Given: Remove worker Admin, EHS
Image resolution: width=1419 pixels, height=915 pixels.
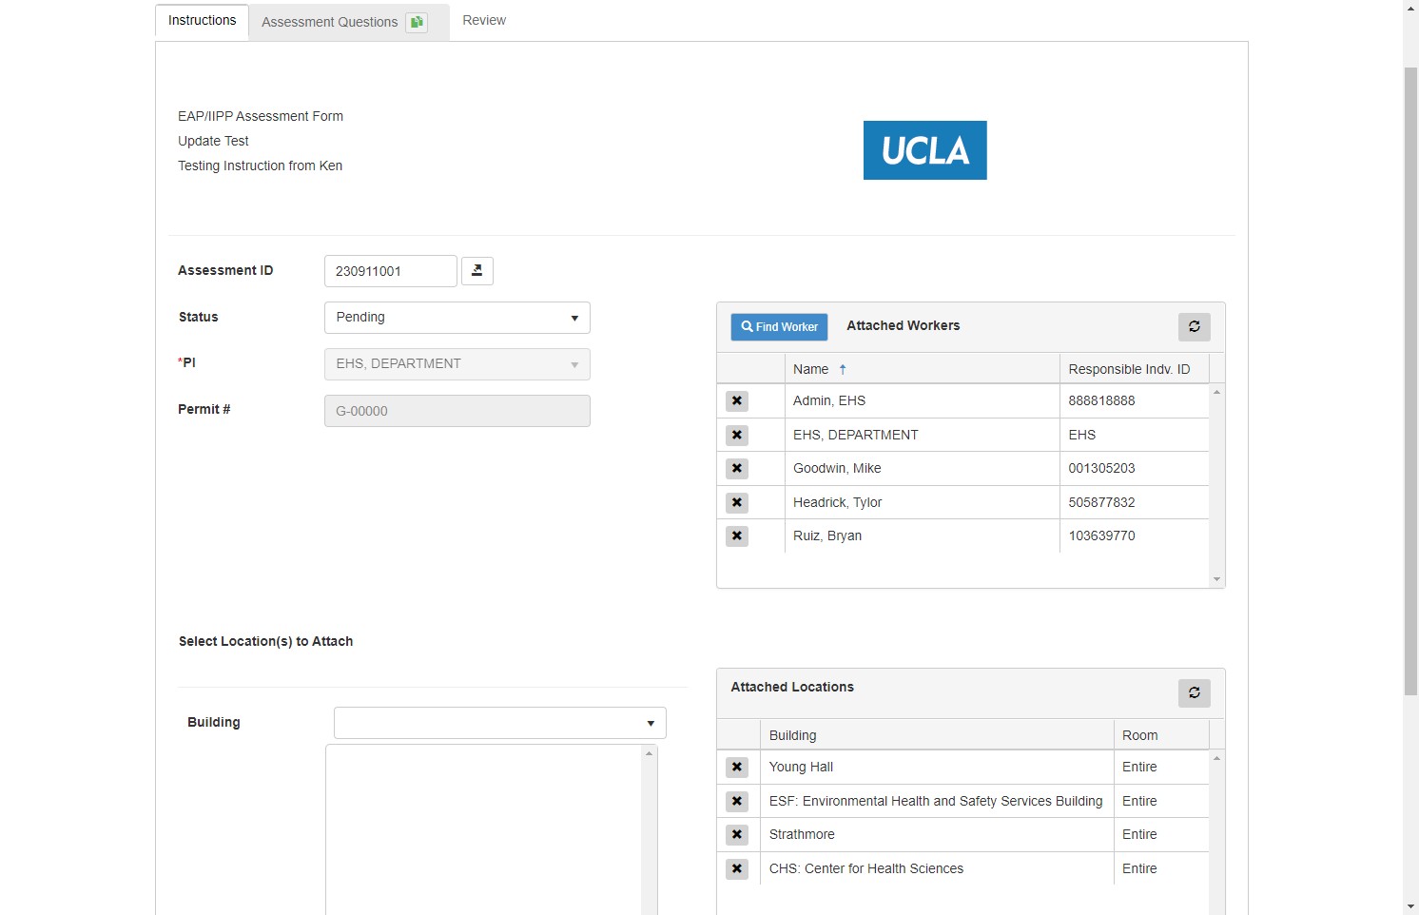Looking at the screenshot, I should coord(737,401).
